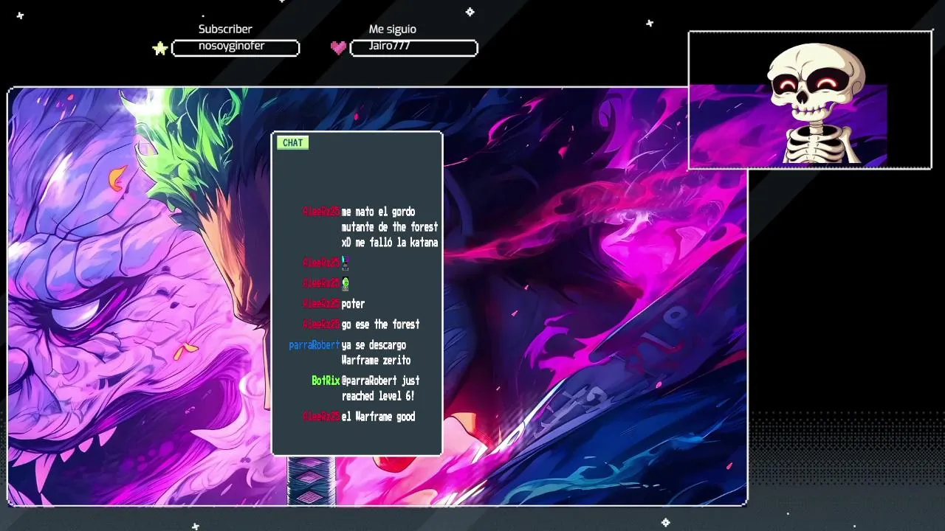Click the message 'ya se descargo'
The width and height of the screenshot is (945, 531).
coord(374,345)
